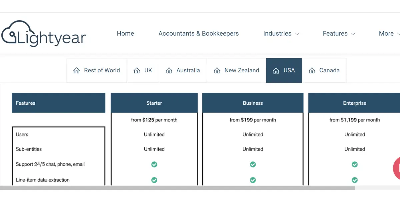The width and height of the screenshot is (400, 200).
Task: Click Business Unlimited value for Sub-entities
Action: 253,149
